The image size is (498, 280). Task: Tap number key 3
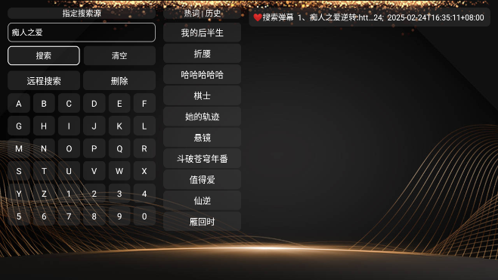click(119, 194)
